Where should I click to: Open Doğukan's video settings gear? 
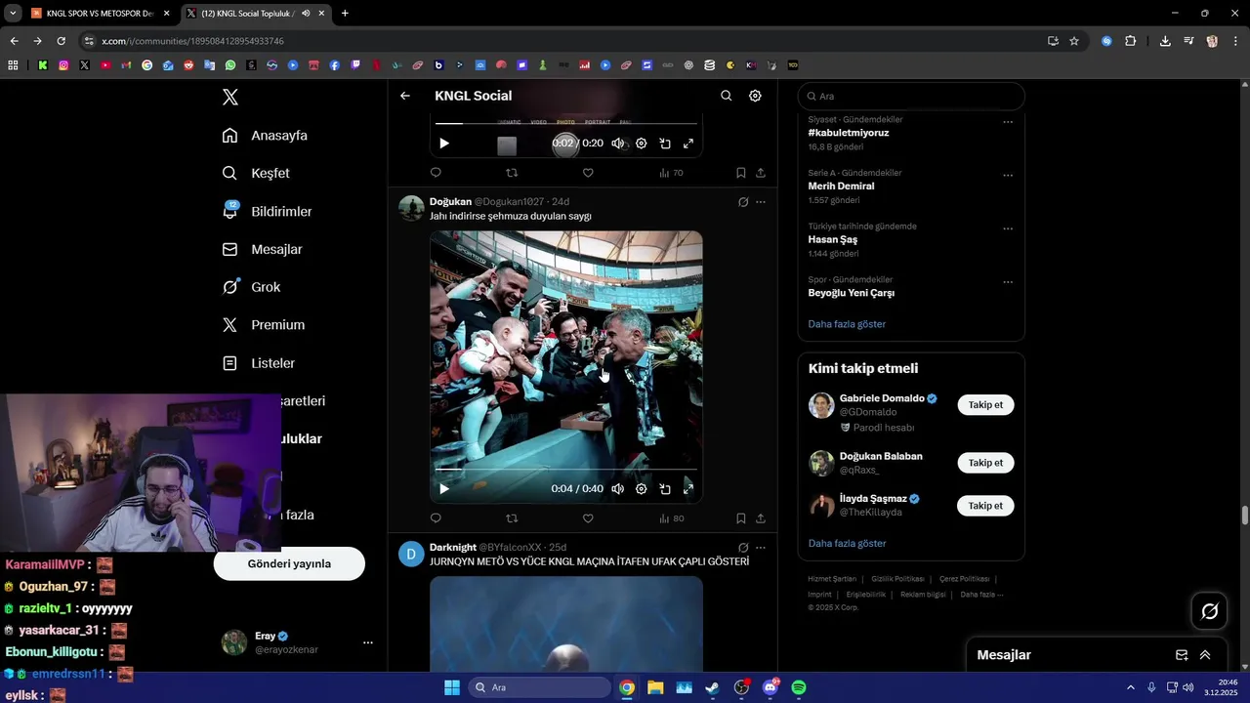click(641, 489)
